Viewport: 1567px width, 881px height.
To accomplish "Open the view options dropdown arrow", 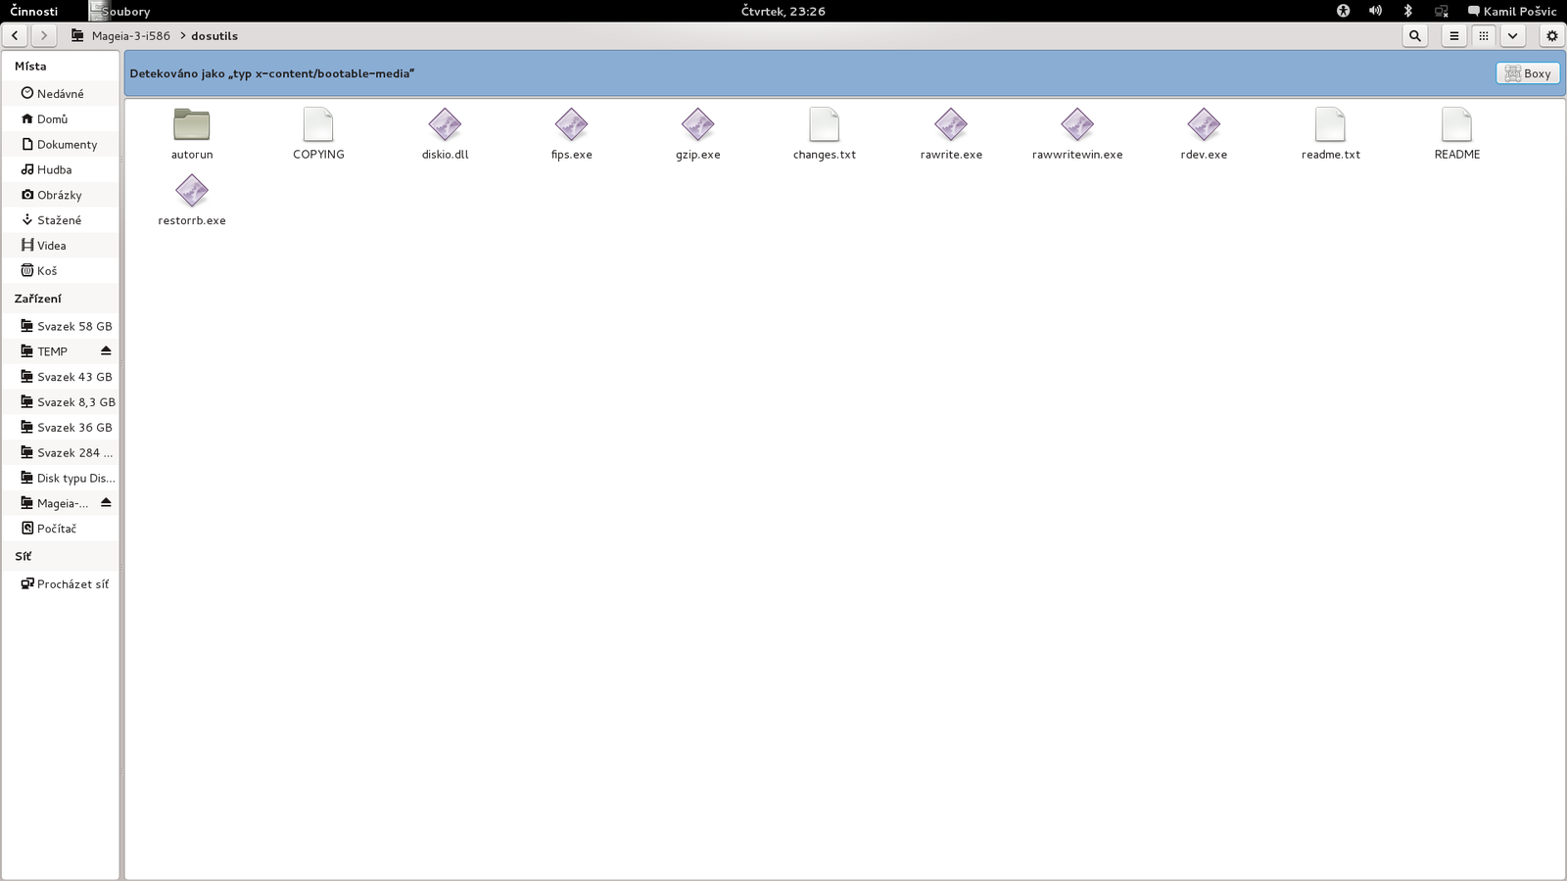I will [1513, 36].
